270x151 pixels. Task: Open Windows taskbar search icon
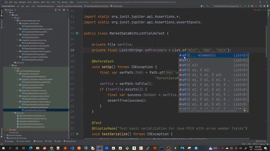[x=10, y=148]
